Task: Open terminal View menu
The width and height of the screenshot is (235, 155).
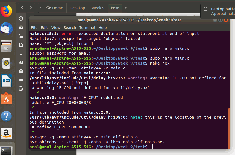Action: pos(56,28)
